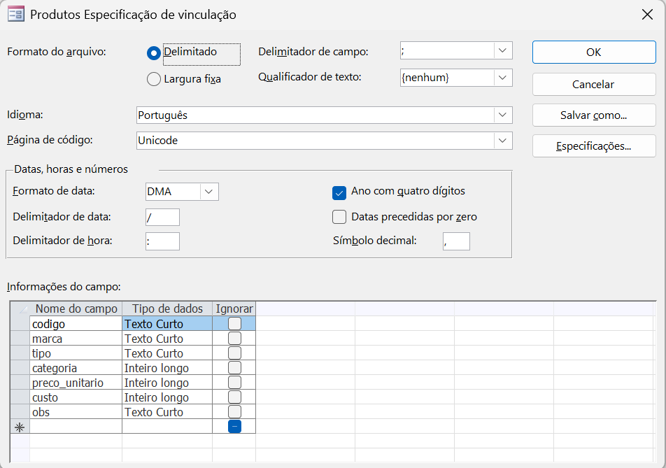Click the Símbolo decimal input field

(x=456, y=241)
